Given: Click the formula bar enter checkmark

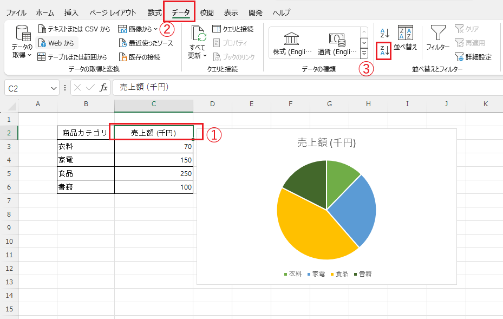Looking at the screenshot, I should tap(90, 88).
